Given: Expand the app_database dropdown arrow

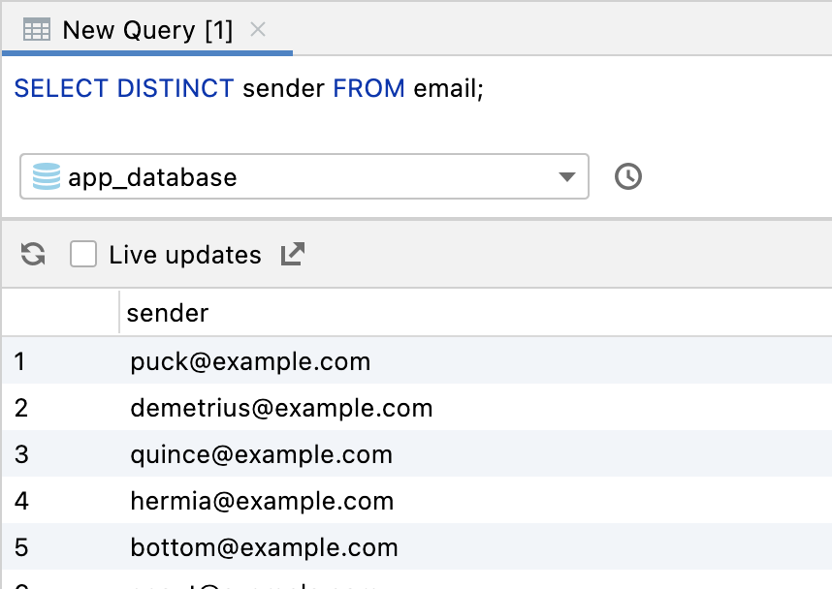Looking at the screenshot, I should click(567, 177).
